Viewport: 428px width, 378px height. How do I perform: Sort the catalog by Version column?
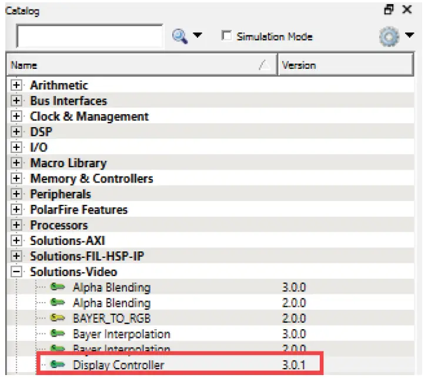click(x=344, y=65)
